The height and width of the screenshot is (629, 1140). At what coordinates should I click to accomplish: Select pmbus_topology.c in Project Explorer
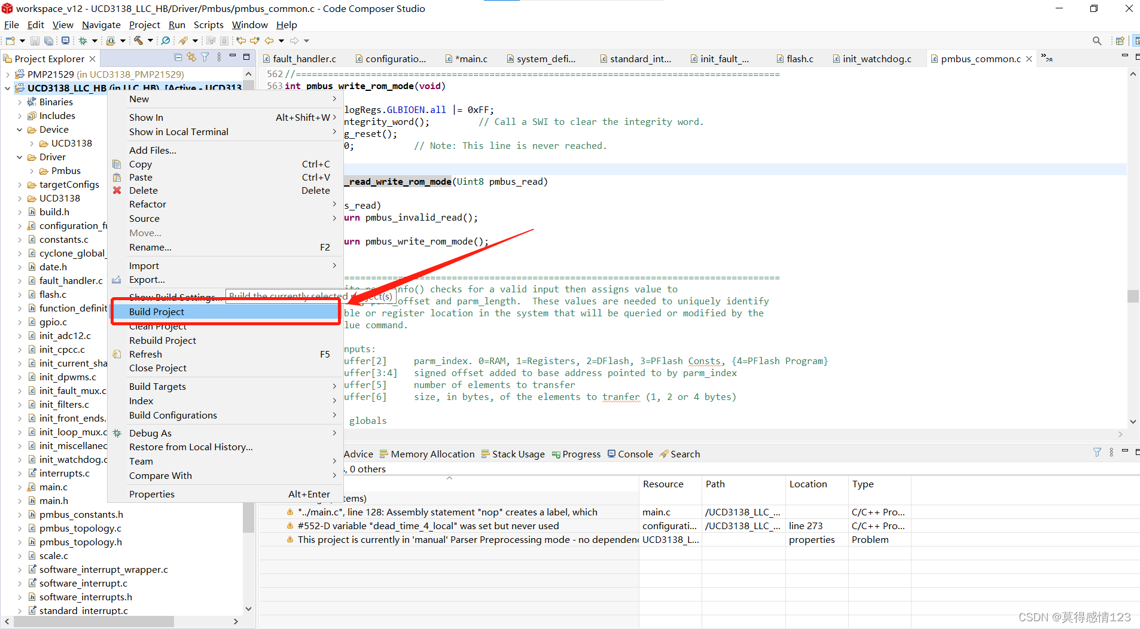coord(80,528)
